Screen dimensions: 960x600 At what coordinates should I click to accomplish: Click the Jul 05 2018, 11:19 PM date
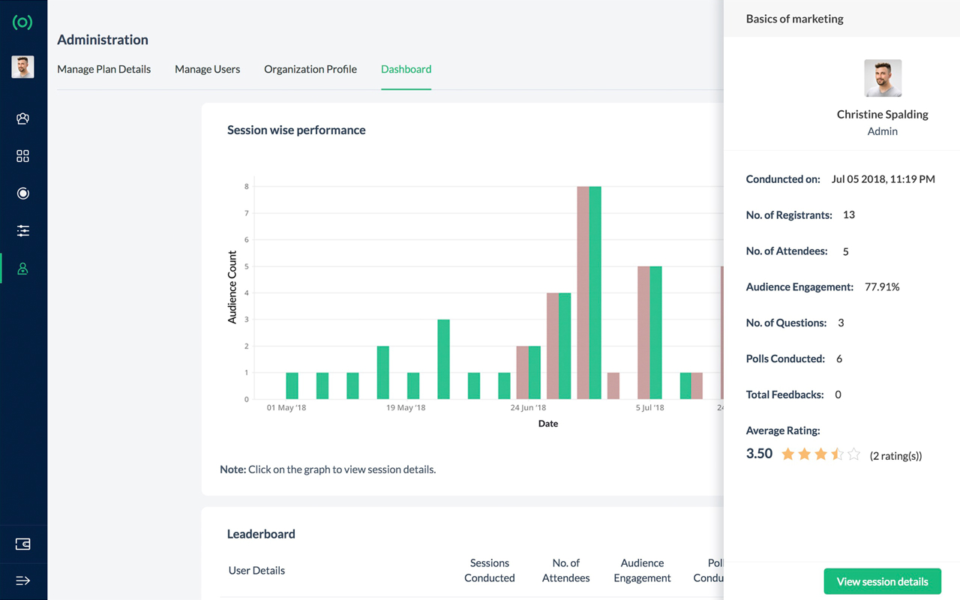[883, 179]
